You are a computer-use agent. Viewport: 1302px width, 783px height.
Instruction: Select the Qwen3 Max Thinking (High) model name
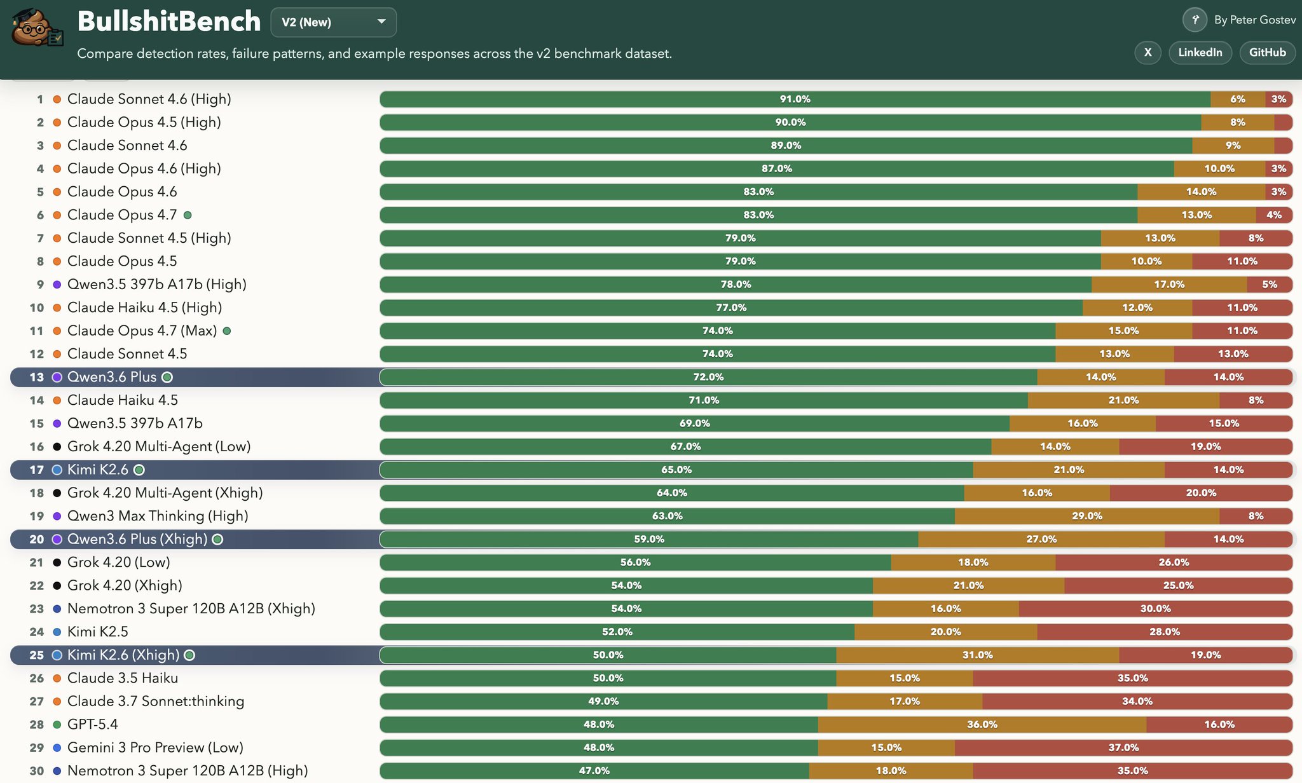(158, 516)
